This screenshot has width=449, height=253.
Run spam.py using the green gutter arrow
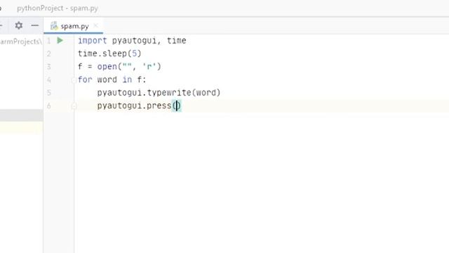pos(60,41)
